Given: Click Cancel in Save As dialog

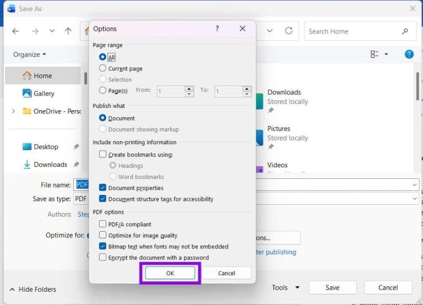Looking at the screenshot, I should (388, 288).
